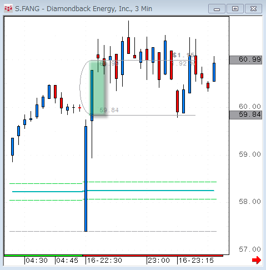266x270 pixels.
Task: Click the 23:00 time axis label
Action: point(159,261)
